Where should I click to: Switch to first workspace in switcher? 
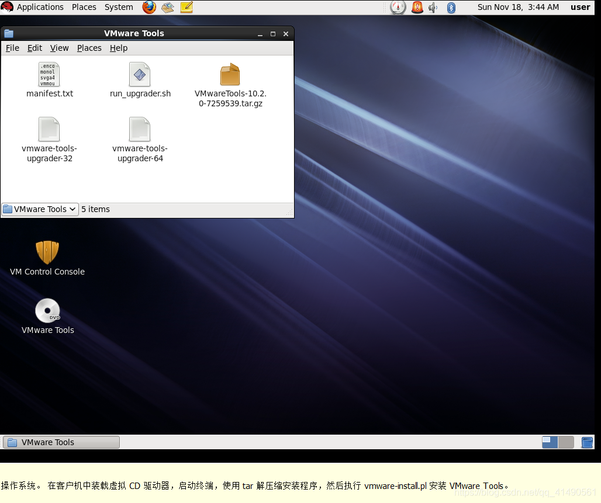(x=550, y=442)
